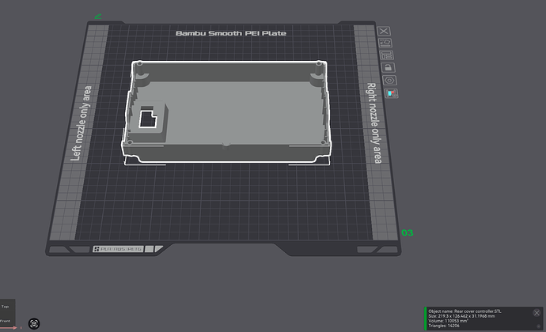546x332 pixels.
Task: Select the Top face of view cube
Action: [5, 307]
